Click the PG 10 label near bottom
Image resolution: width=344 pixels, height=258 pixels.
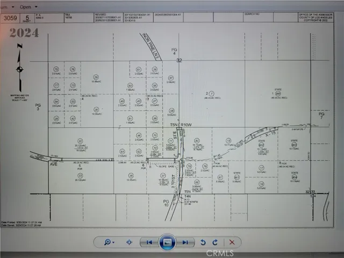point(166,203)
